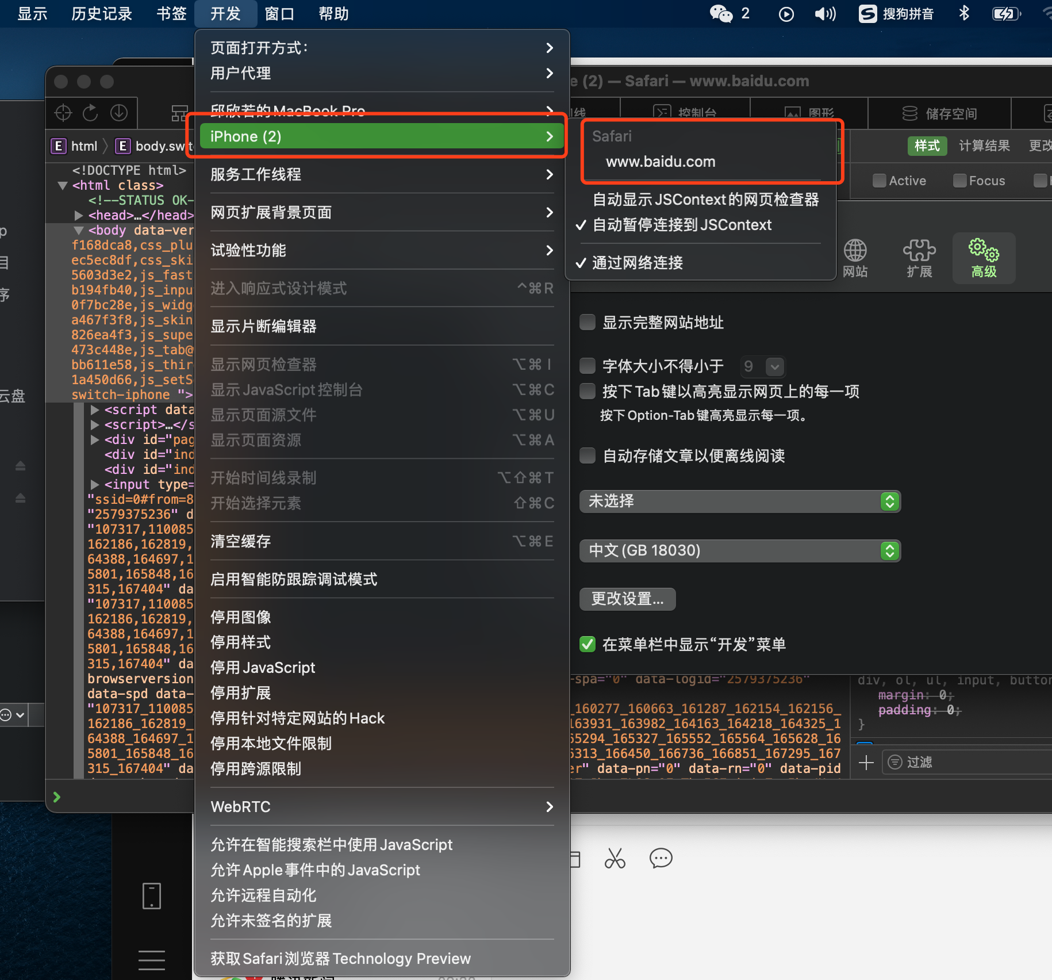Open the Extensions (扩展) puzzle icon
This screenshot has height=980, width=1052.
coord(919,259)
